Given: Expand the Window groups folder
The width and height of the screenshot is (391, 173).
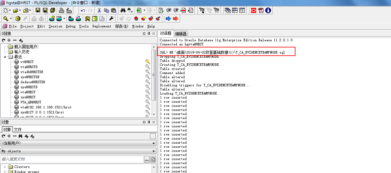Looking at the screenshot, I should (5, 172).
